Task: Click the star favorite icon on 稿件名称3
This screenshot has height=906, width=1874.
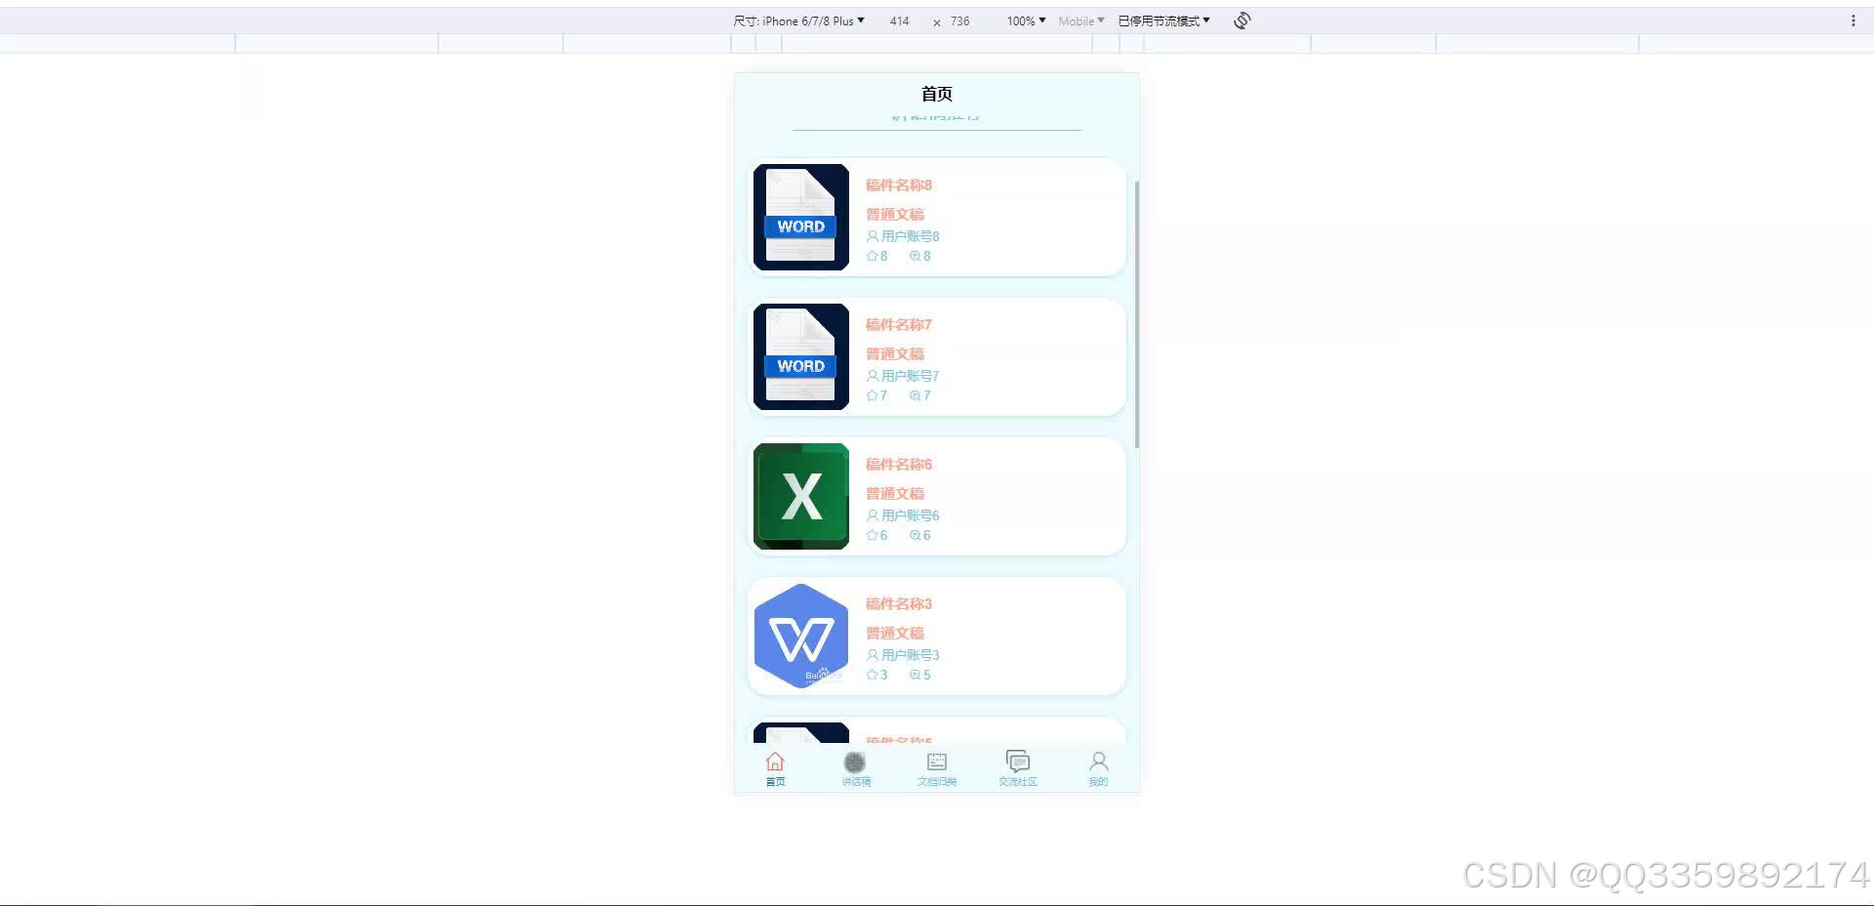Action: tap(873, 675)
